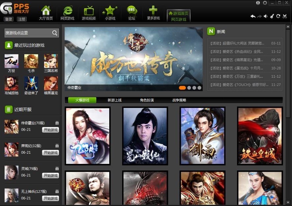The image size is (292, 206).
Task: Select the first orange banner dot
Action: 182,88
